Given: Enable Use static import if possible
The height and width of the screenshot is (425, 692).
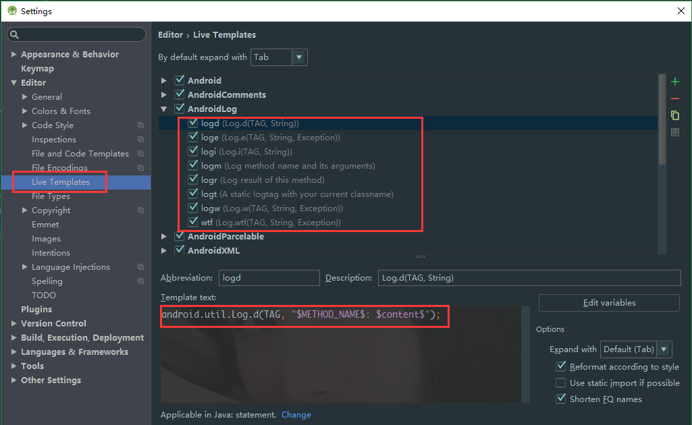Looking at the screenshot, I should (x=560, y=382).
